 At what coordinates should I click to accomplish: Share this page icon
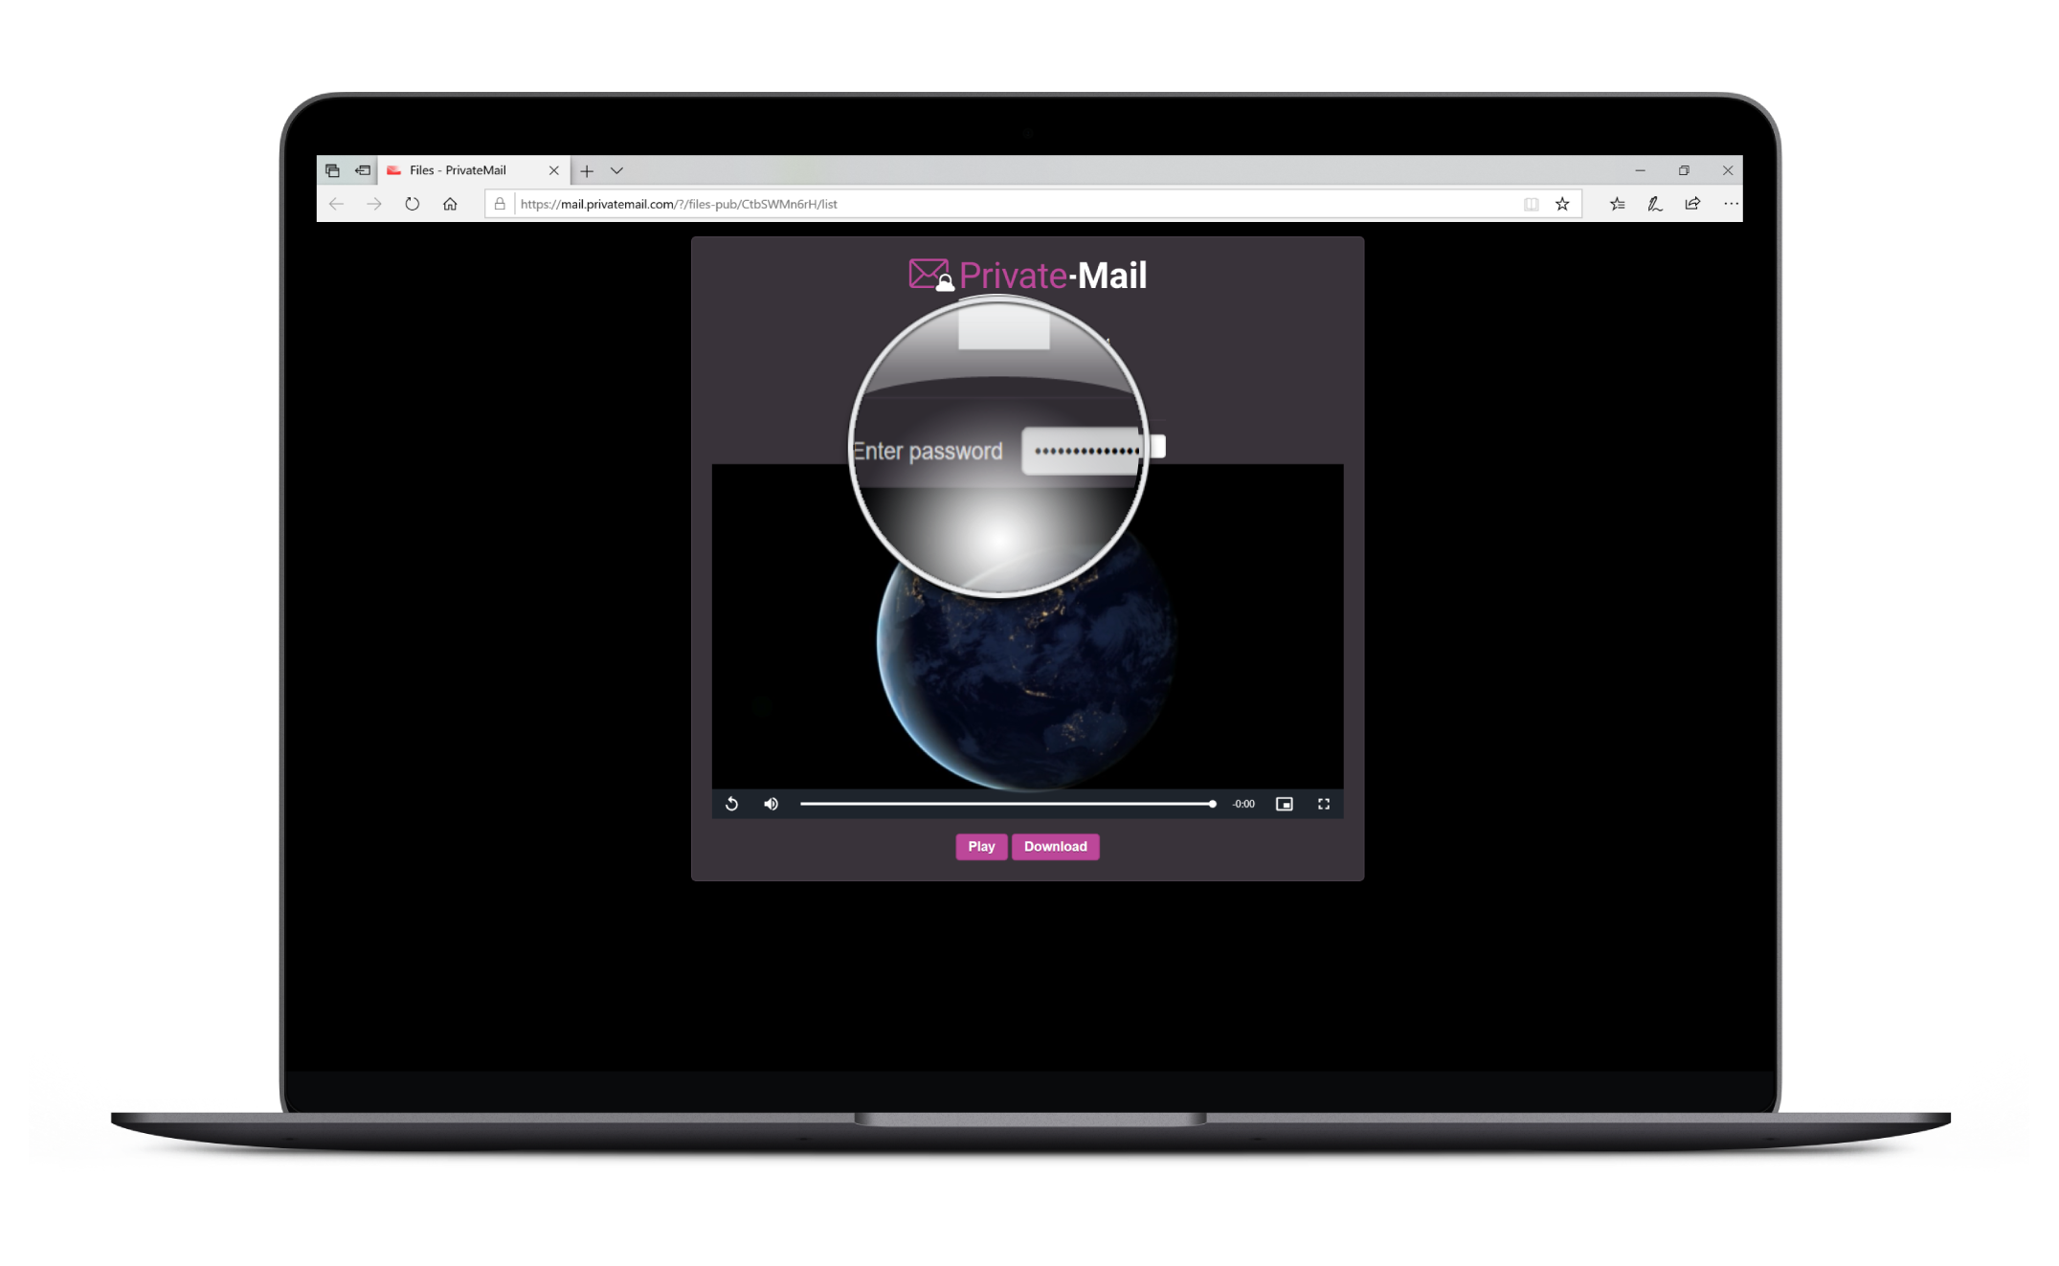pyautogui.click(x=1692, y=204)
